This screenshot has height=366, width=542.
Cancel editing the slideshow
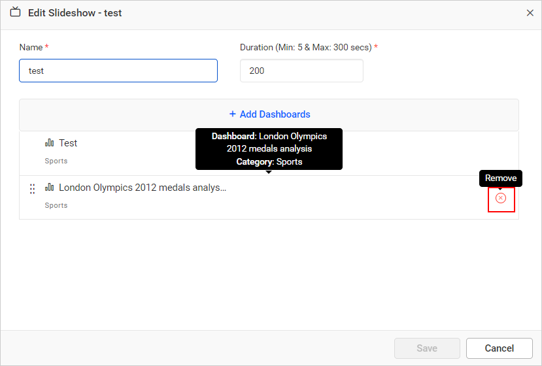click(500, 348)
